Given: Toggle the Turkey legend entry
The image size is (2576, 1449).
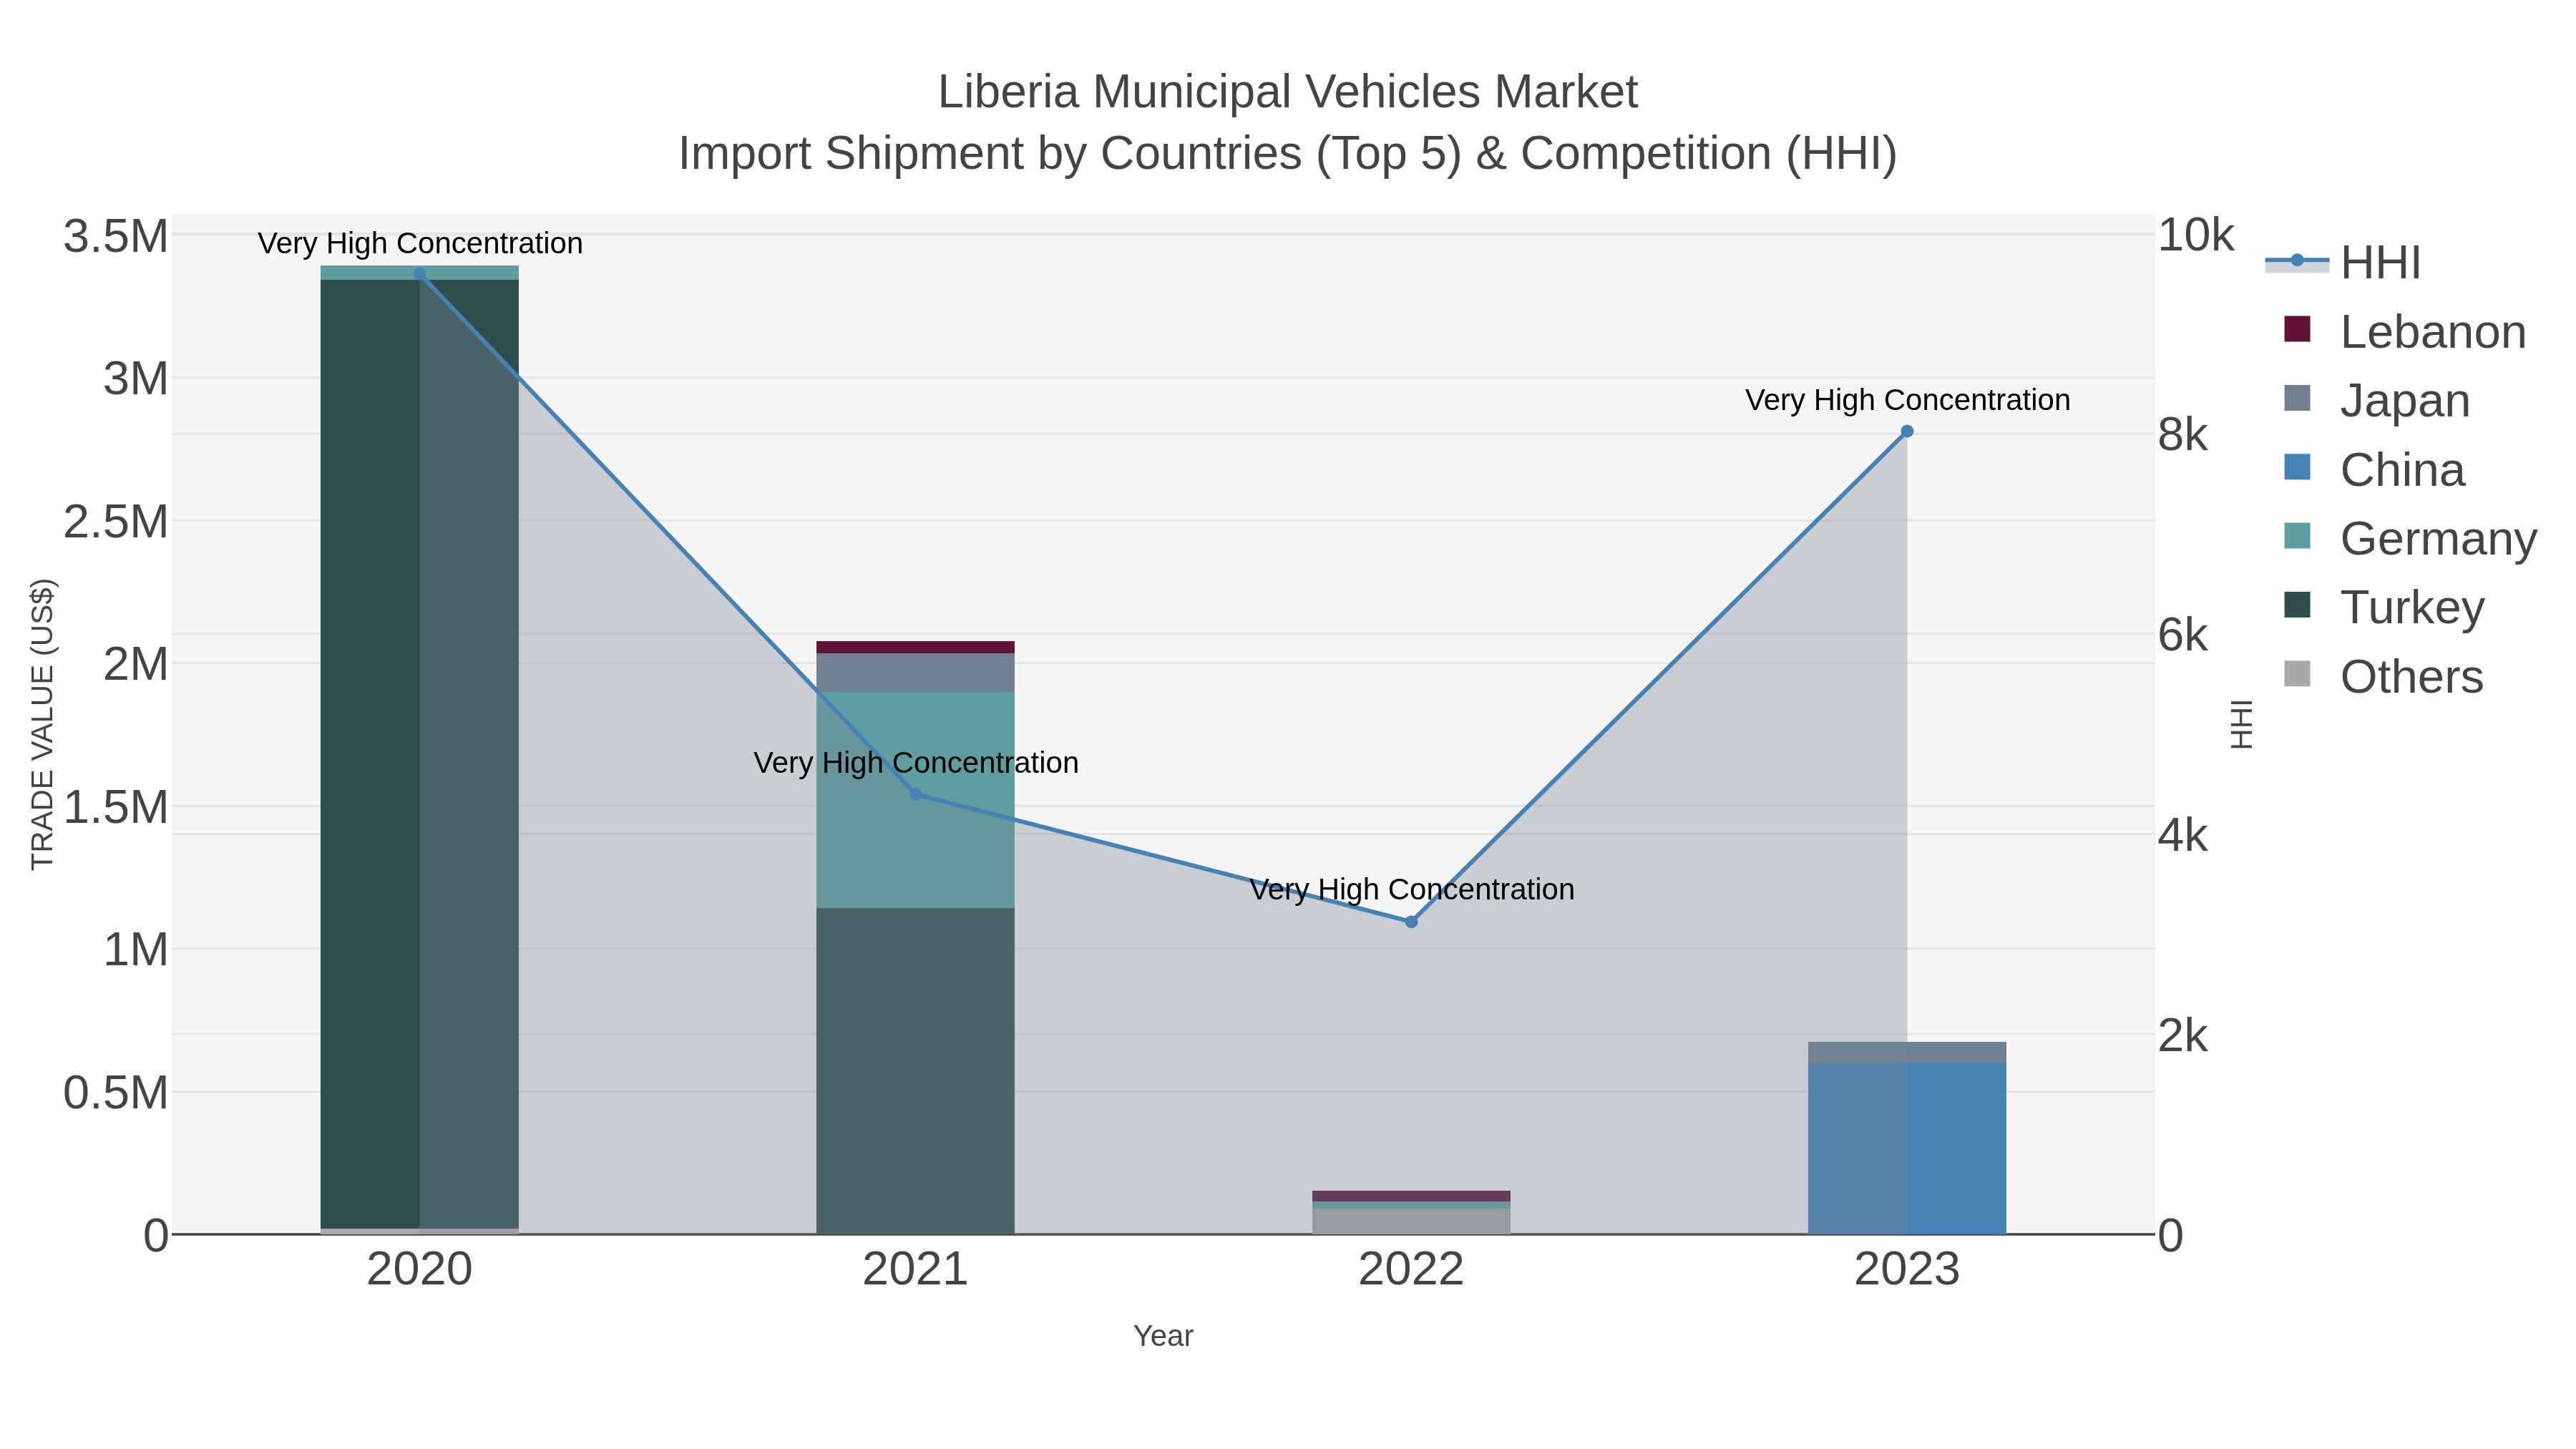Looking at the screenshot, I should point(2384,607).
